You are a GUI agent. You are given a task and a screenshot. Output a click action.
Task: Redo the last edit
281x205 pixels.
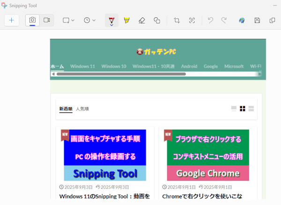224,21
